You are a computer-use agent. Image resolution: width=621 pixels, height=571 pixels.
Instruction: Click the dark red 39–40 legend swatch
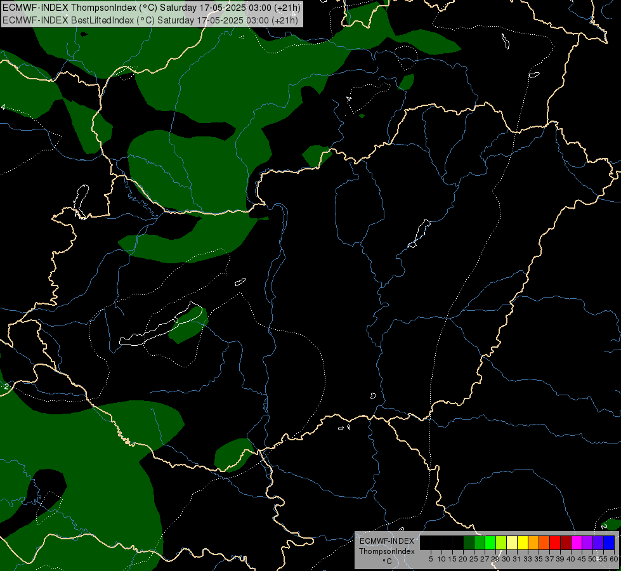tap(566, 542)
